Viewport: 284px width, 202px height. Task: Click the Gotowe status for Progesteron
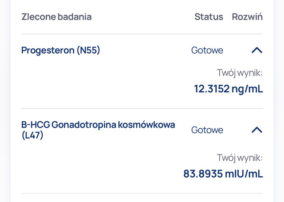(x=207, y=50)
